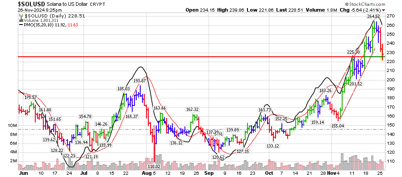Click the 201.12 price label
402x177 pixels.
pos(356,84)
